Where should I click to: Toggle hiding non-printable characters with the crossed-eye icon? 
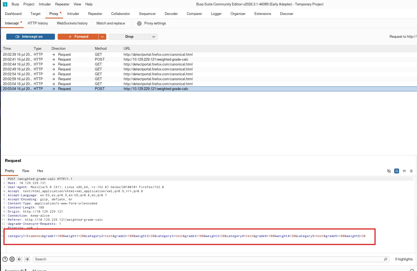coord(389,171)
